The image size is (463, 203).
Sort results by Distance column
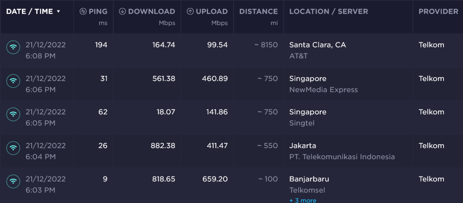tap(258, 12)
